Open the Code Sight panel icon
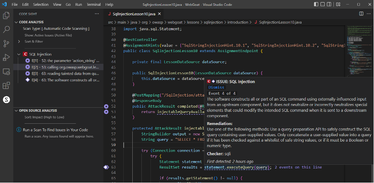The height and width of the screenshot is (183, 374). click(6, 100)
